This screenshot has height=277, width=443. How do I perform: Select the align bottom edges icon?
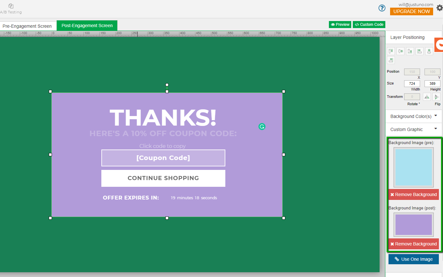[x=410, y=51]
